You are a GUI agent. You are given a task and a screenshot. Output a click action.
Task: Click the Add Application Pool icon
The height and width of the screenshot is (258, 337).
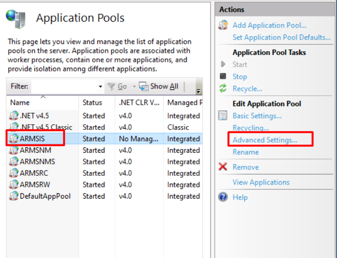223,25
